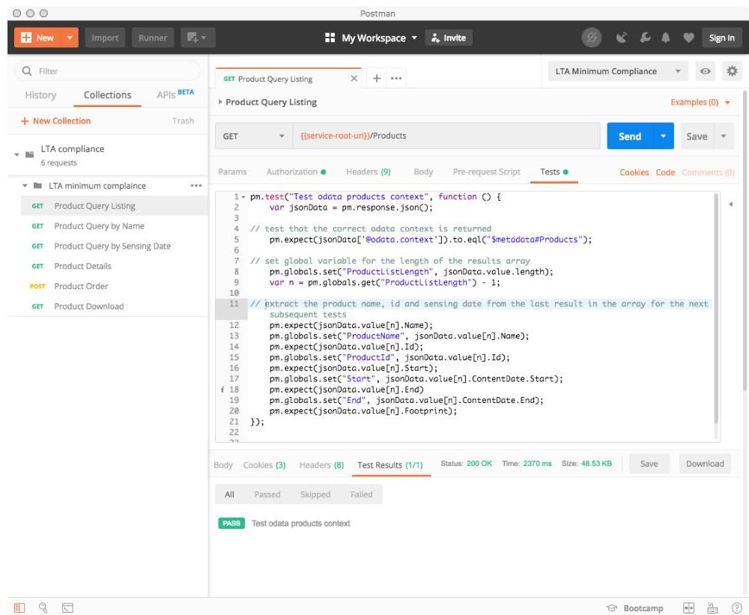Click the New Collection plus link
The width and height of the screenshot is (749, 615).
click(x=55, y=121)
